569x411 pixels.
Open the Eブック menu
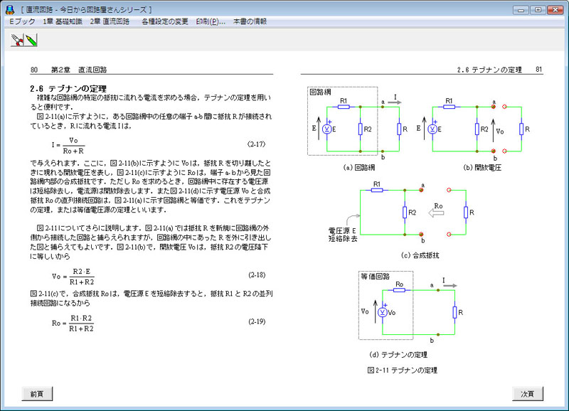23,21
